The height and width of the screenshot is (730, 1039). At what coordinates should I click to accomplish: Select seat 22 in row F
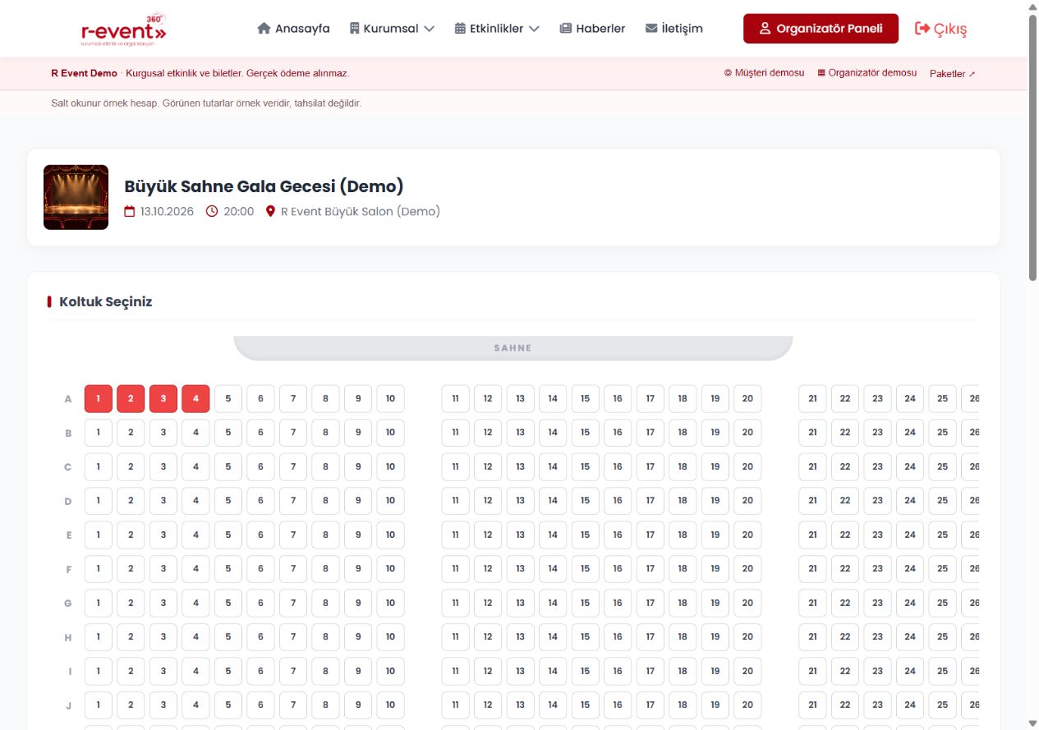845,569
